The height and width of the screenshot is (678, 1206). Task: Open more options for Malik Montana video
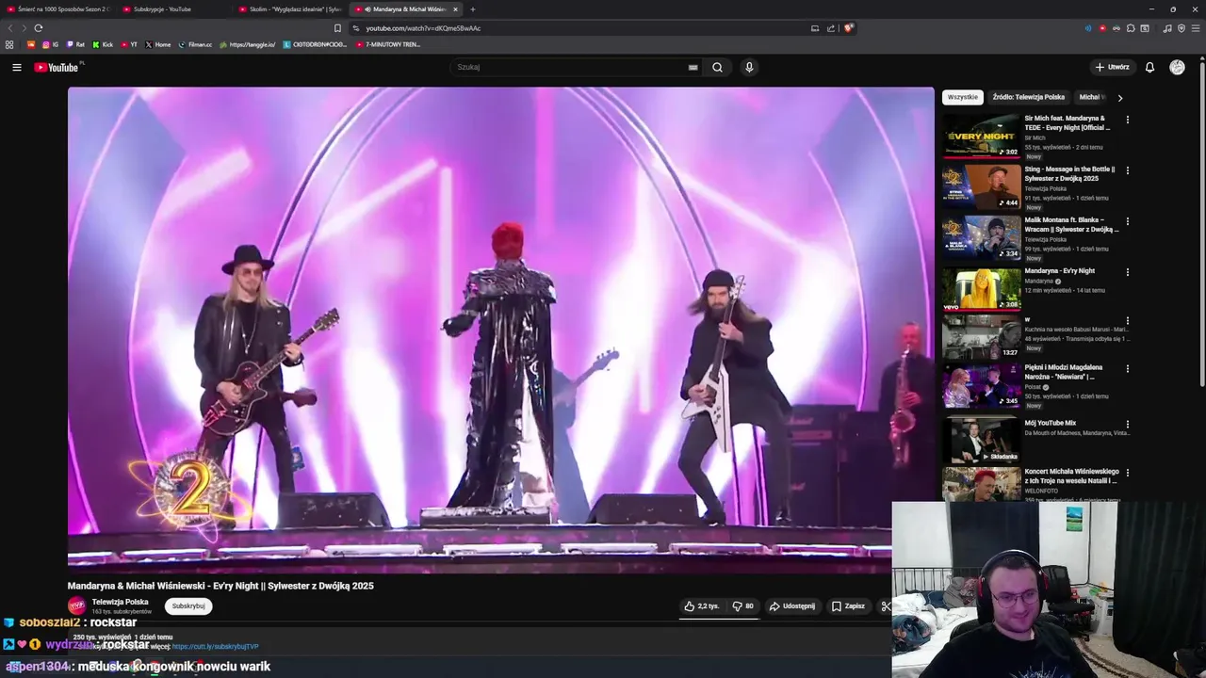1127,221
